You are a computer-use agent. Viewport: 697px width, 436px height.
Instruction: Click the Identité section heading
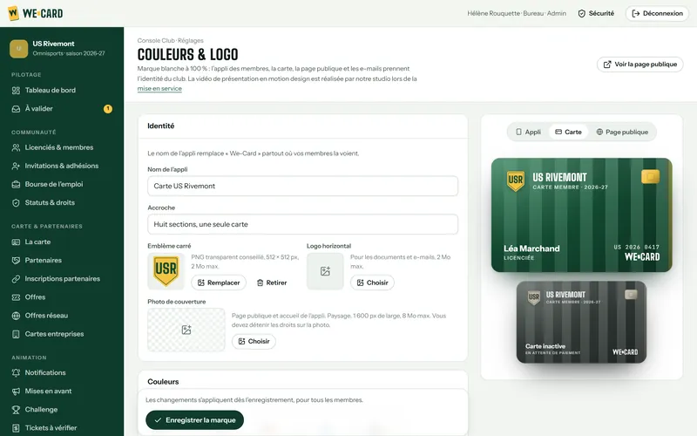pyautogui.click(x=161, y=126)
